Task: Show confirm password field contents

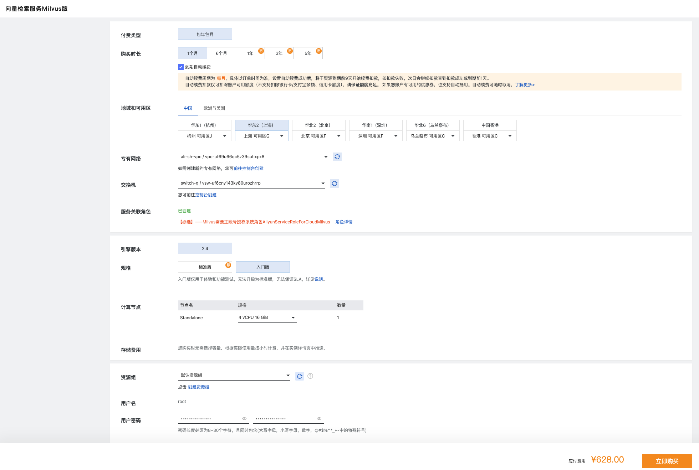Action: [x=319, y=419]
